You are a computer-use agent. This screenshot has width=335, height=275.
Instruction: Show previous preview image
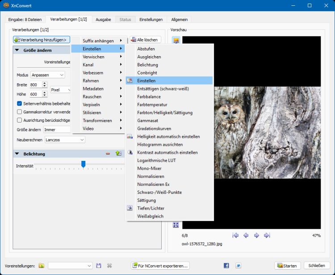(246, 235)
